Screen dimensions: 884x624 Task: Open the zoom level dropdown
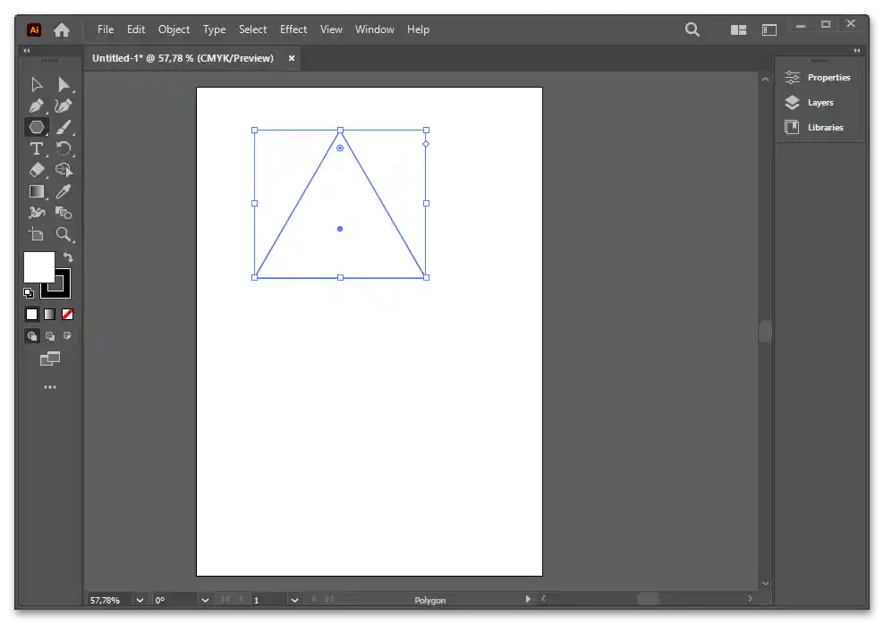[x=140, y=600]
